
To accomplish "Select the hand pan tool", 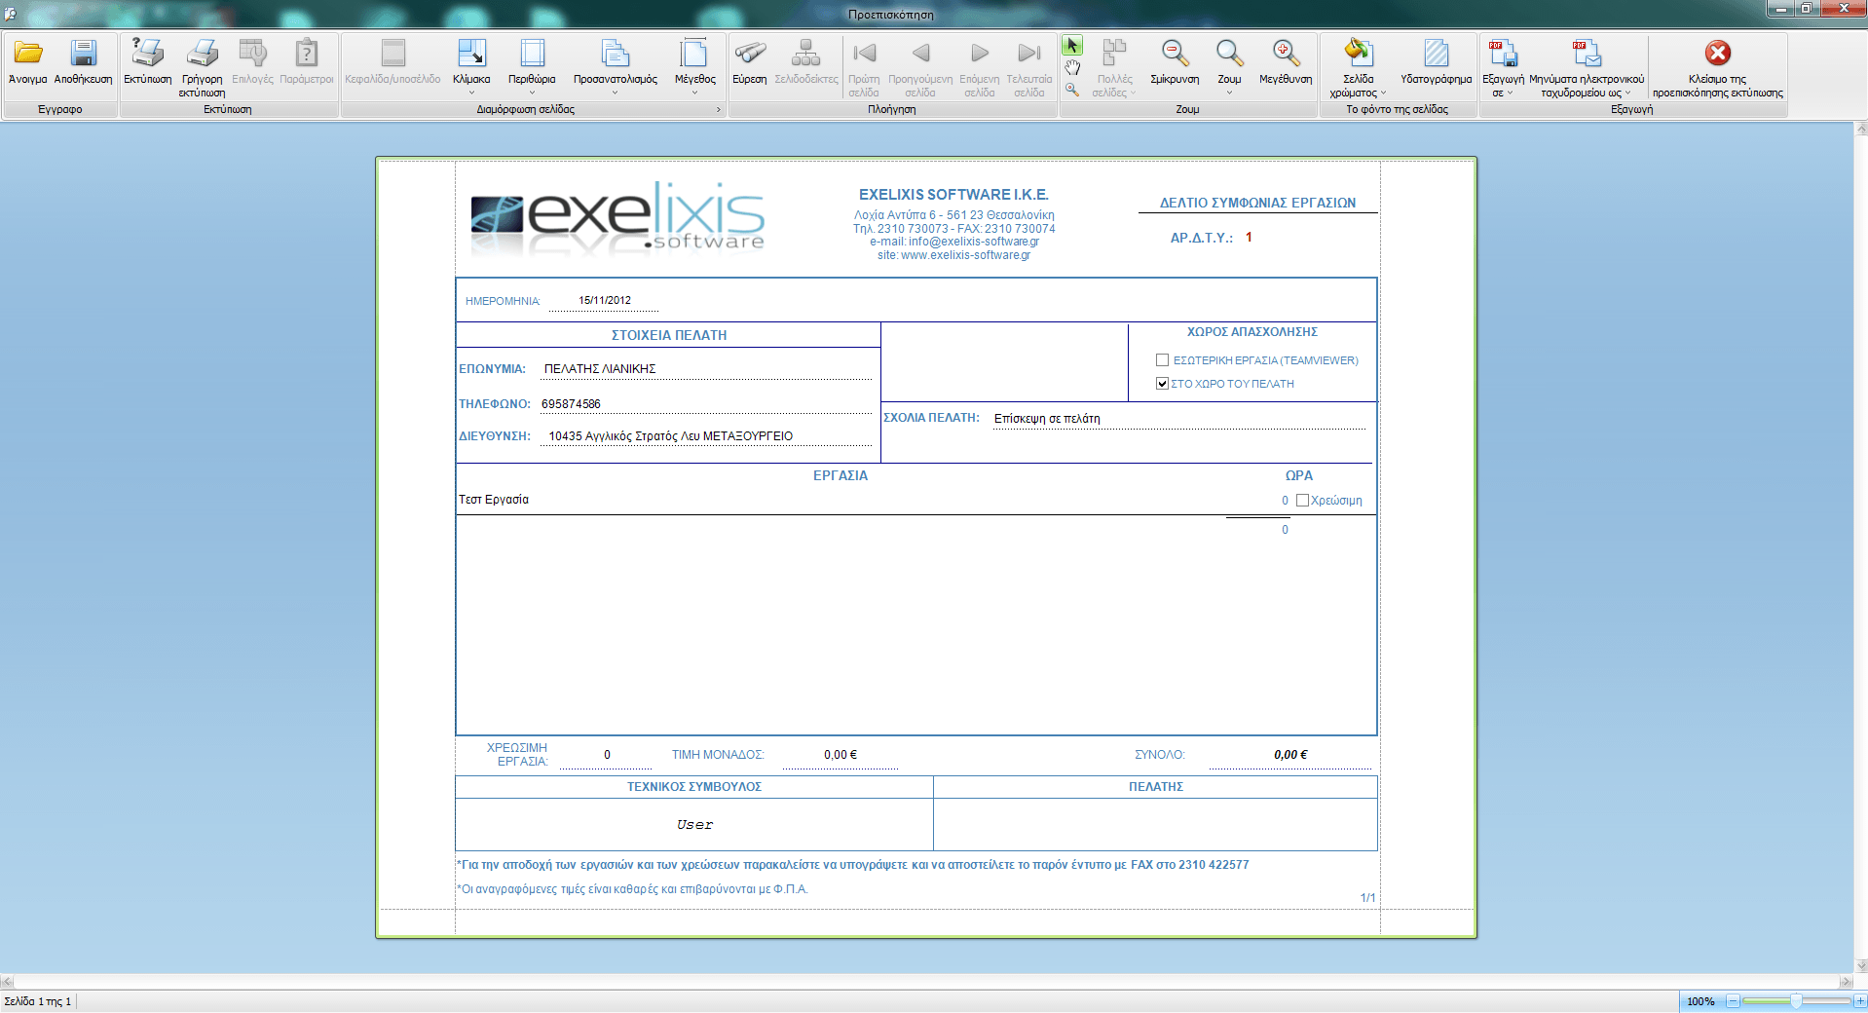I will (1072, 67).
